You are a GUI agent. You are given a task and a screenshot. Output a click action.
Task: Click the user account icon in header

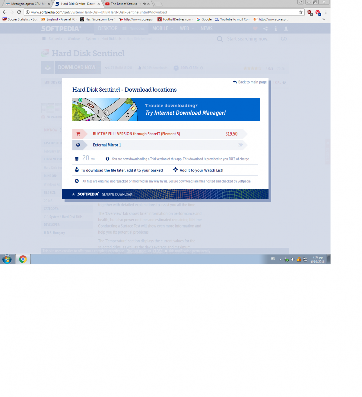[x=286, y=28]
